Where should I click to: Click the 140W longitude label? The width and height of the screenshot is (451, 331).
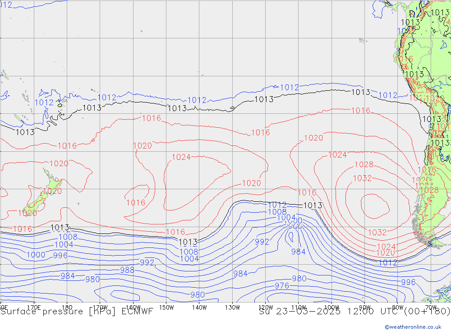coord(199,308)
